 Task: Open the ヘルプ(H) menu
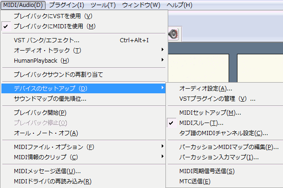[x=179, y=5]
